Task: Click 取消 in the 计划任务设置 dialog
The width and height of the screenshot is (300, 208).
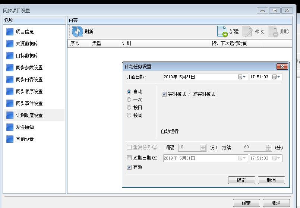Action: (271, 180)
